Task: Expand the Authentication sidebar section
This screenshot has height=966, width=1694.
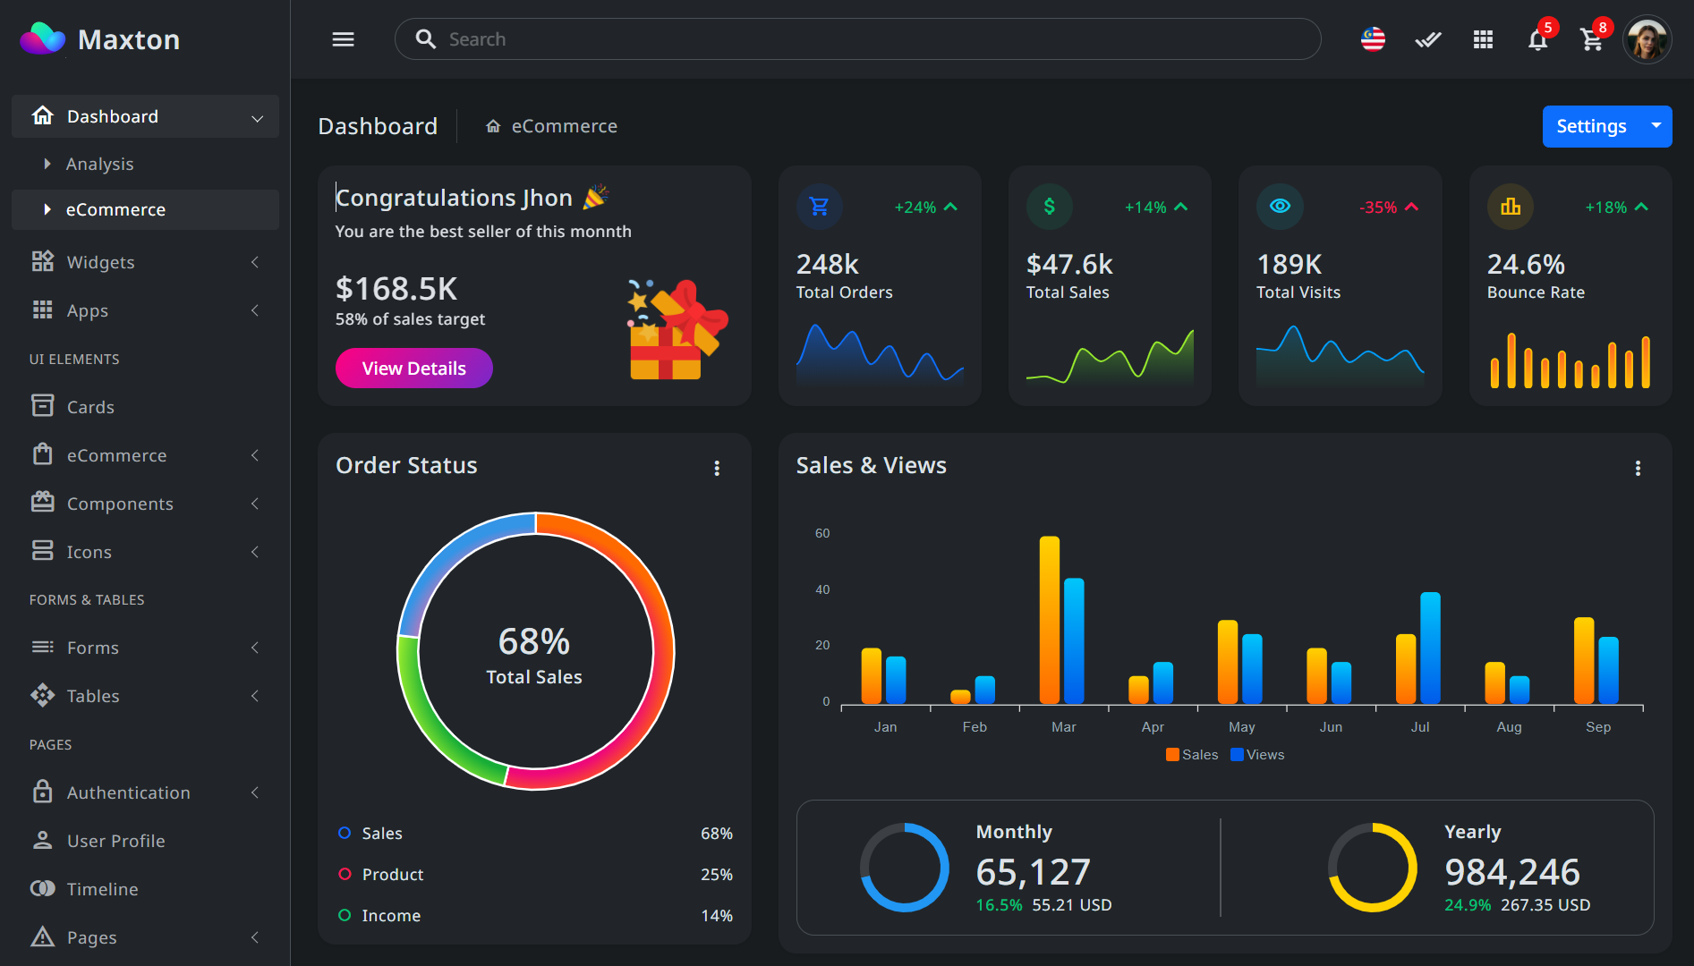Action: click(145, 792)
